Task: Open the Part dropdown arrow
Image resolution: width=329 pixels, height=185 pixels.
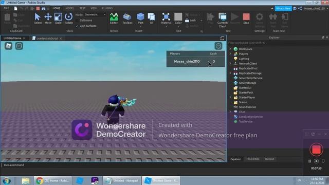Action: coord(140,27)
